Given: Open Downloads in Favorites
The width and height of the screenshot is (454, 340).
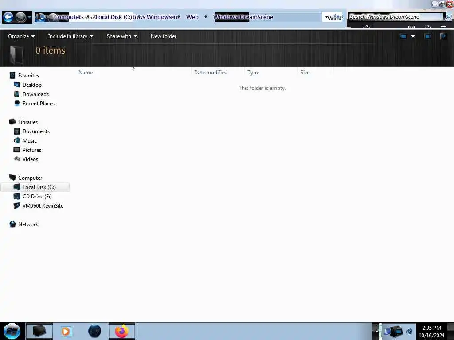Looking at the screenshot, I should pos(35,94).
